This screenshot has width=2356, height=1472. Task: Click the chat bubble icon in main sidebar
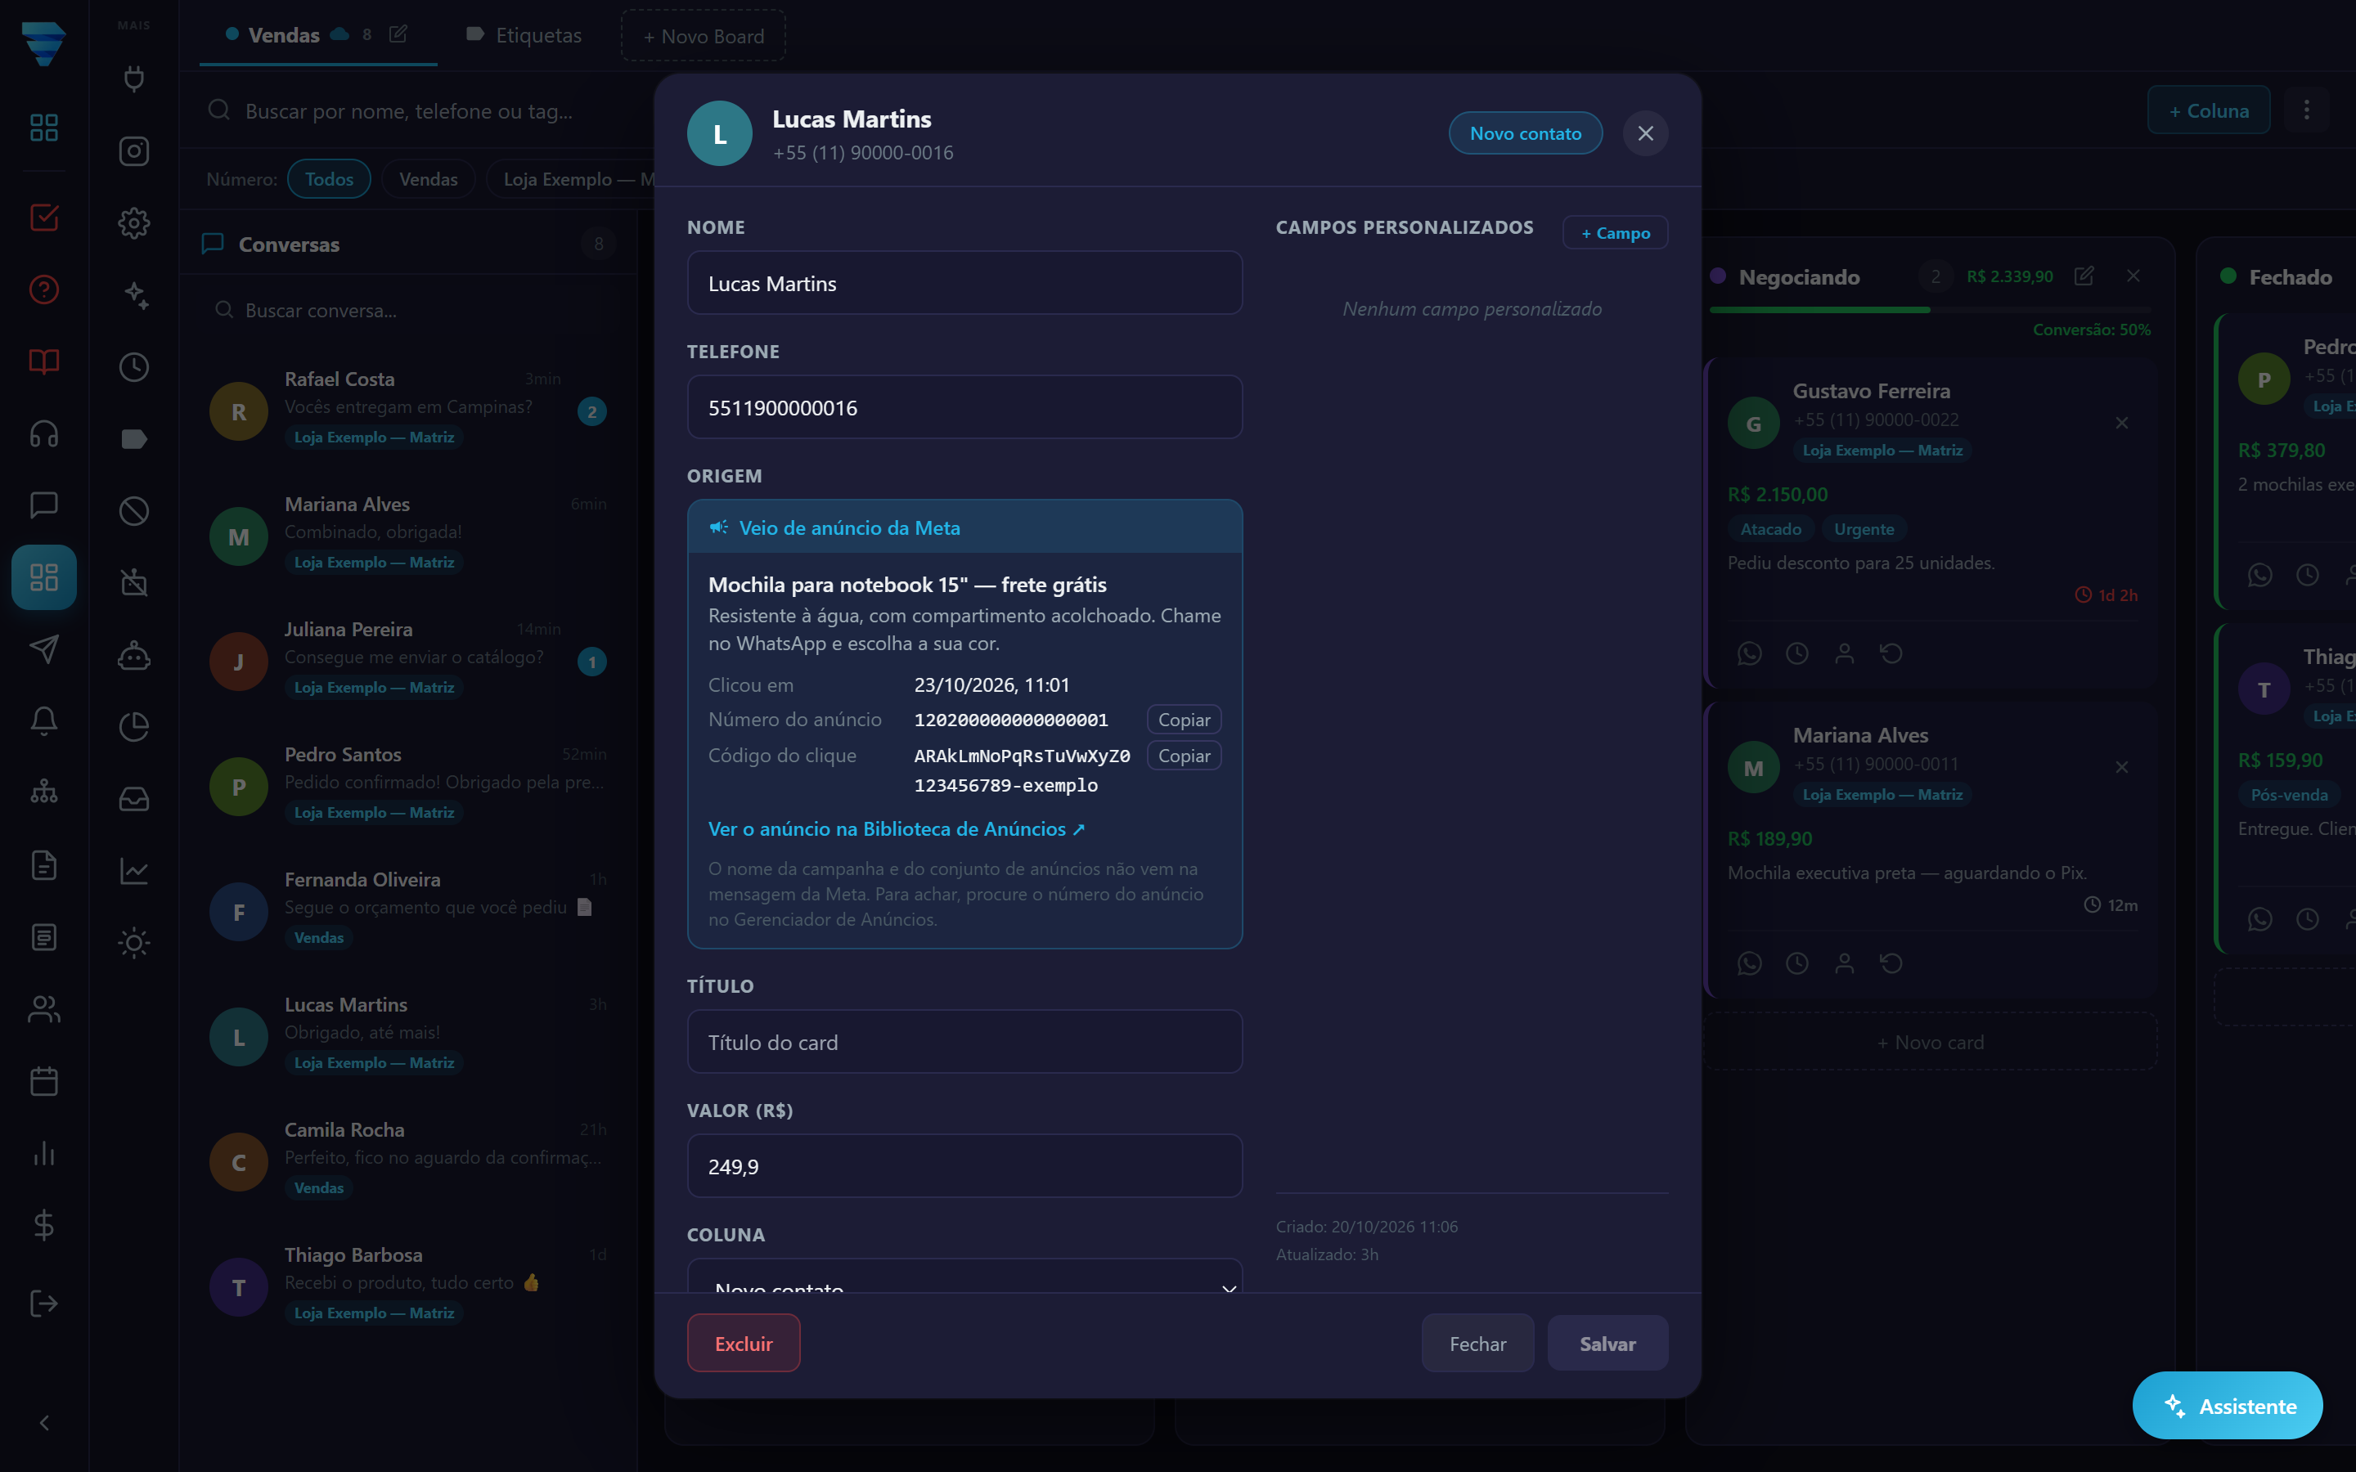pyautogui.click(x=44, y=505)
